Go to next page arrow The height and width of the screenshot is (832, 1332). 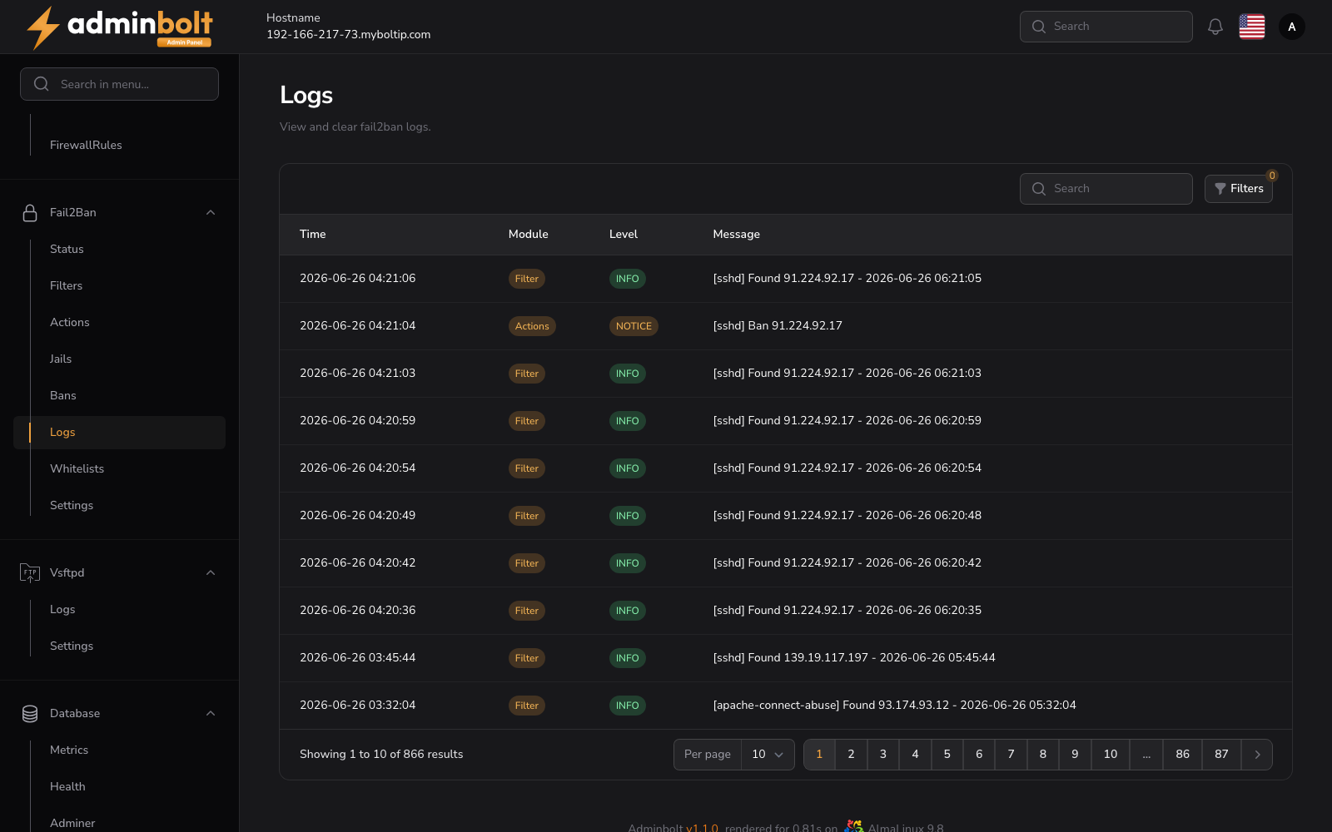point(1257,755)
